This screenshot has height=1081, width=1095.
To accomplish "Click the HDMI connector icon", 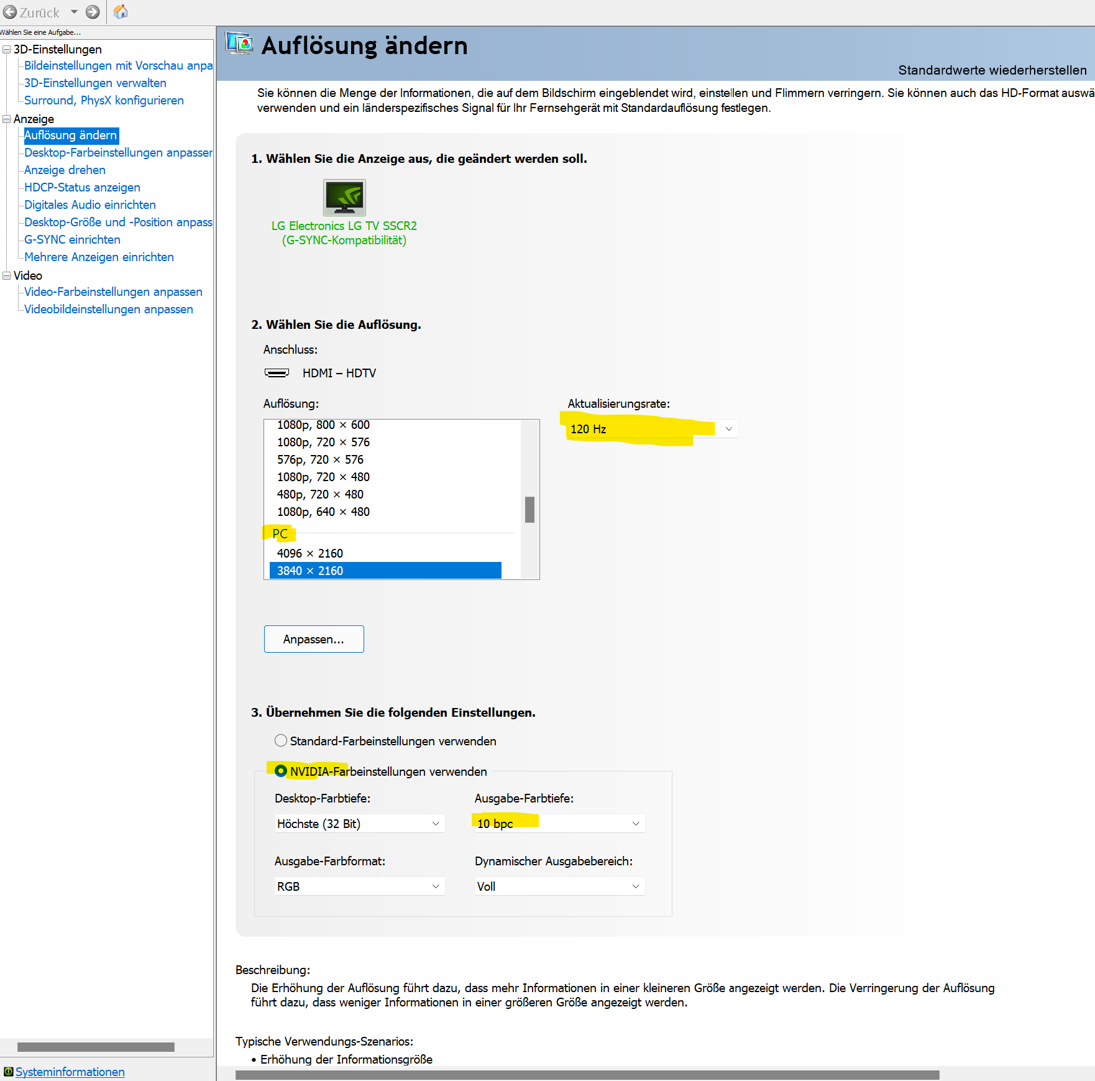I will click(x=277, y=373).
